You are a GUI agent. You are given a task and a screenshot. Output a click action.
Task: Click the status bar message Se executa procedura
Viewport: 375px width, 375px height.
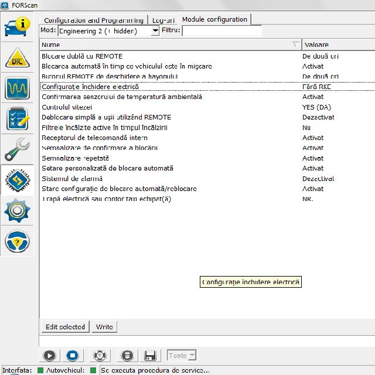155,370
